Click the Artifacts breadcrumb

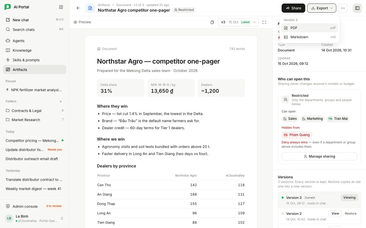tap(104, 5)
